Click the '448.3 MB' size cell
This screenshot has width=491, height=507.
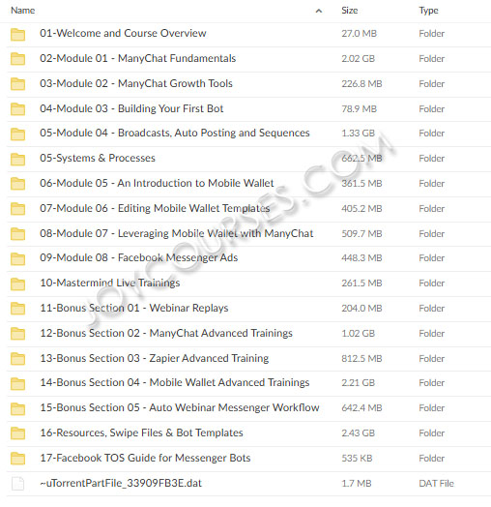pyautogui.click(x=361, y=258)
